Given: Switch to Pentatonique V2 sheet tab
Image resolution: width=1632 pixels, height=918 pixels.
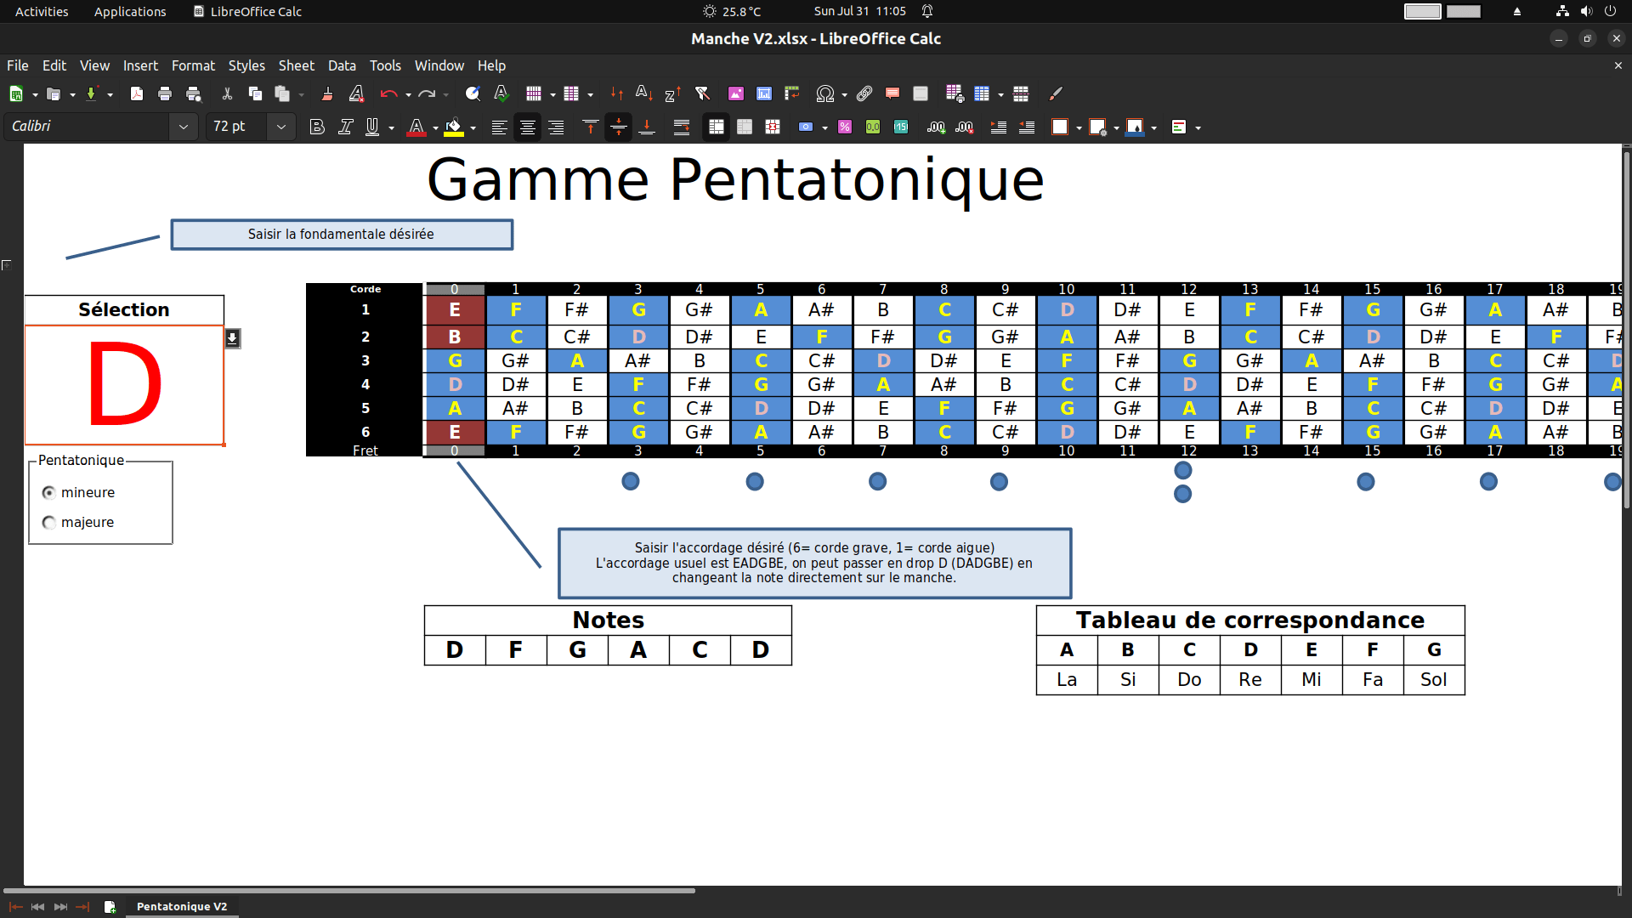Looking at the screenshot, I should coord(182,906).
